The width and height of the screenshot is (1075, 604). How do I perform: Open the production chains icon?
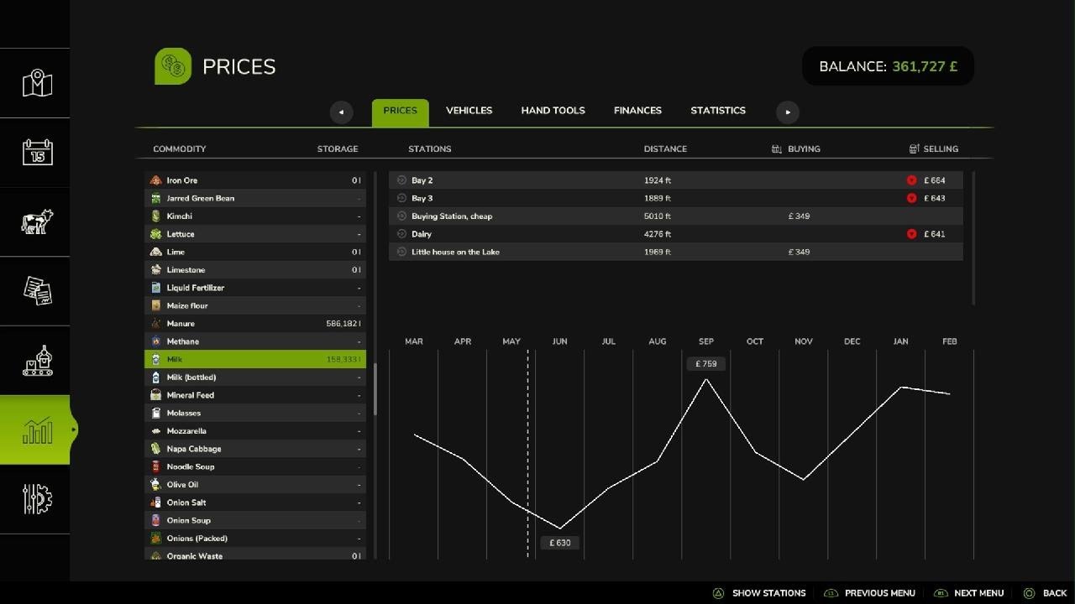(37, 361)
